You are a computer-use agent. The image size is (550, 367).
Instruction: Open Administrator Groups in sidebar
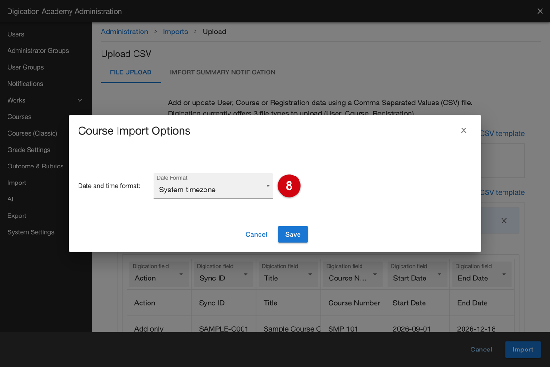pyautogui.click(x=38, y=50)
